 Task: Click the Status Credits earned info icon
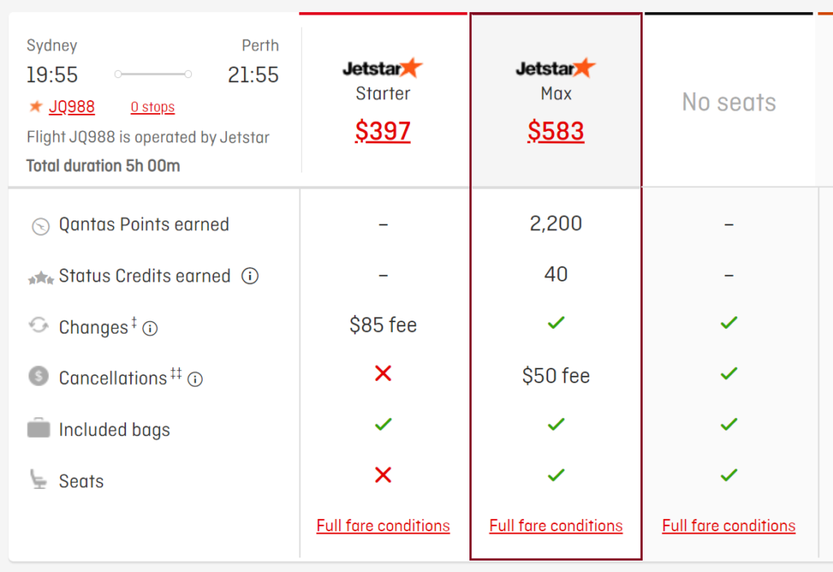[251, 276]
